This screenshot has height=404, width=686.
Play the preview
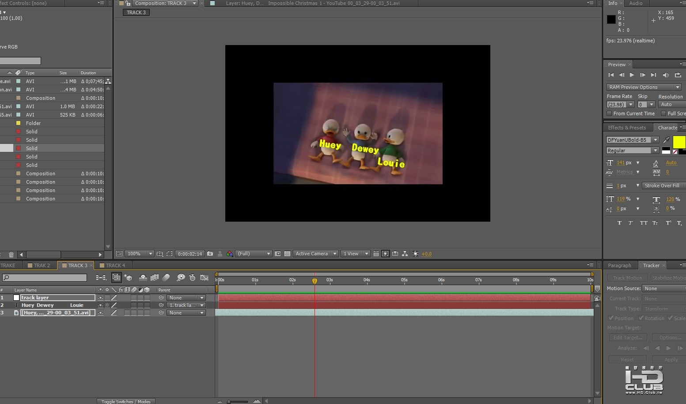tap(632, 75)
